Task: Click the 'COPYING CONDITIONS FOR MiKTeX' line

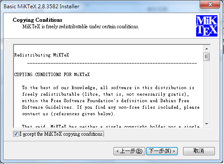Action: [x=52, y=74]
